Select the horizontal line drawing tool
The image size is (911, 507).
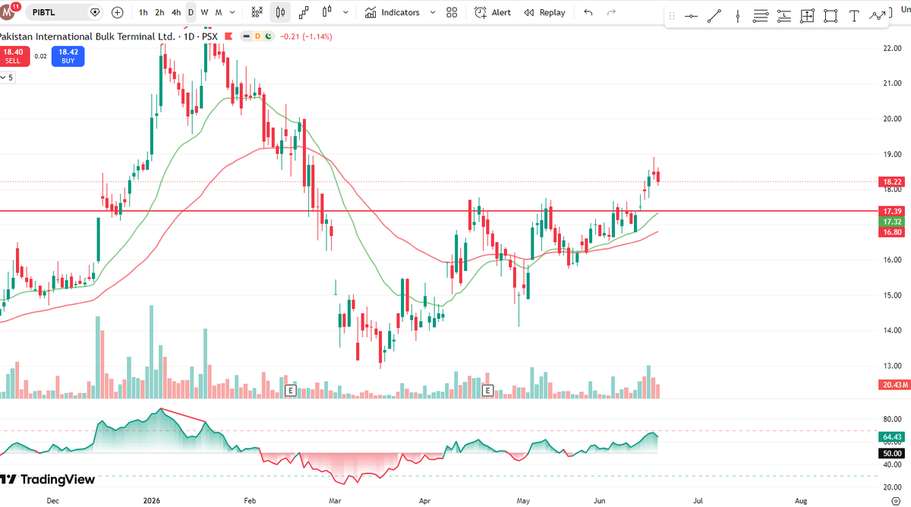[691, 17]
